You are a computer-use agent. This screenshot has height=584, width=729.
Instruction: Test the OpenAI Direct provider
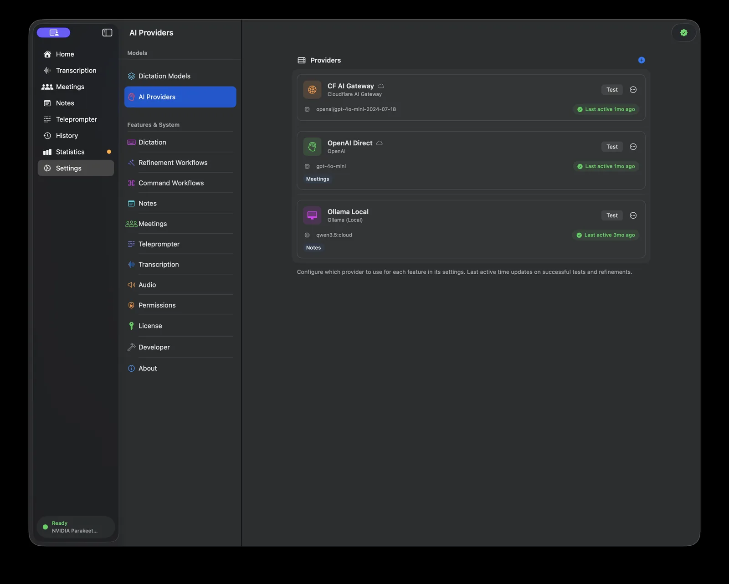612,147
